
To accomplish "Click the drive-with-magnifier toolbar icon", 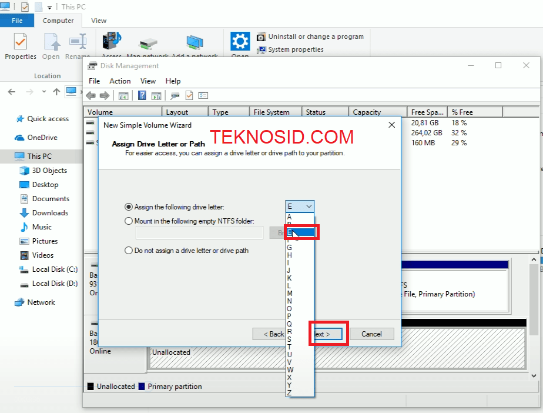I will [x=175, y=96].
